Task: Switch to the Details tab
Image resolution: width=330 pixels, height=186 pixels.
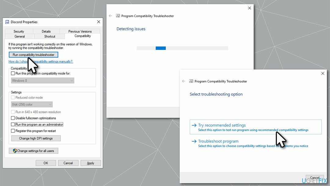Action: click(x=46, y=32)
